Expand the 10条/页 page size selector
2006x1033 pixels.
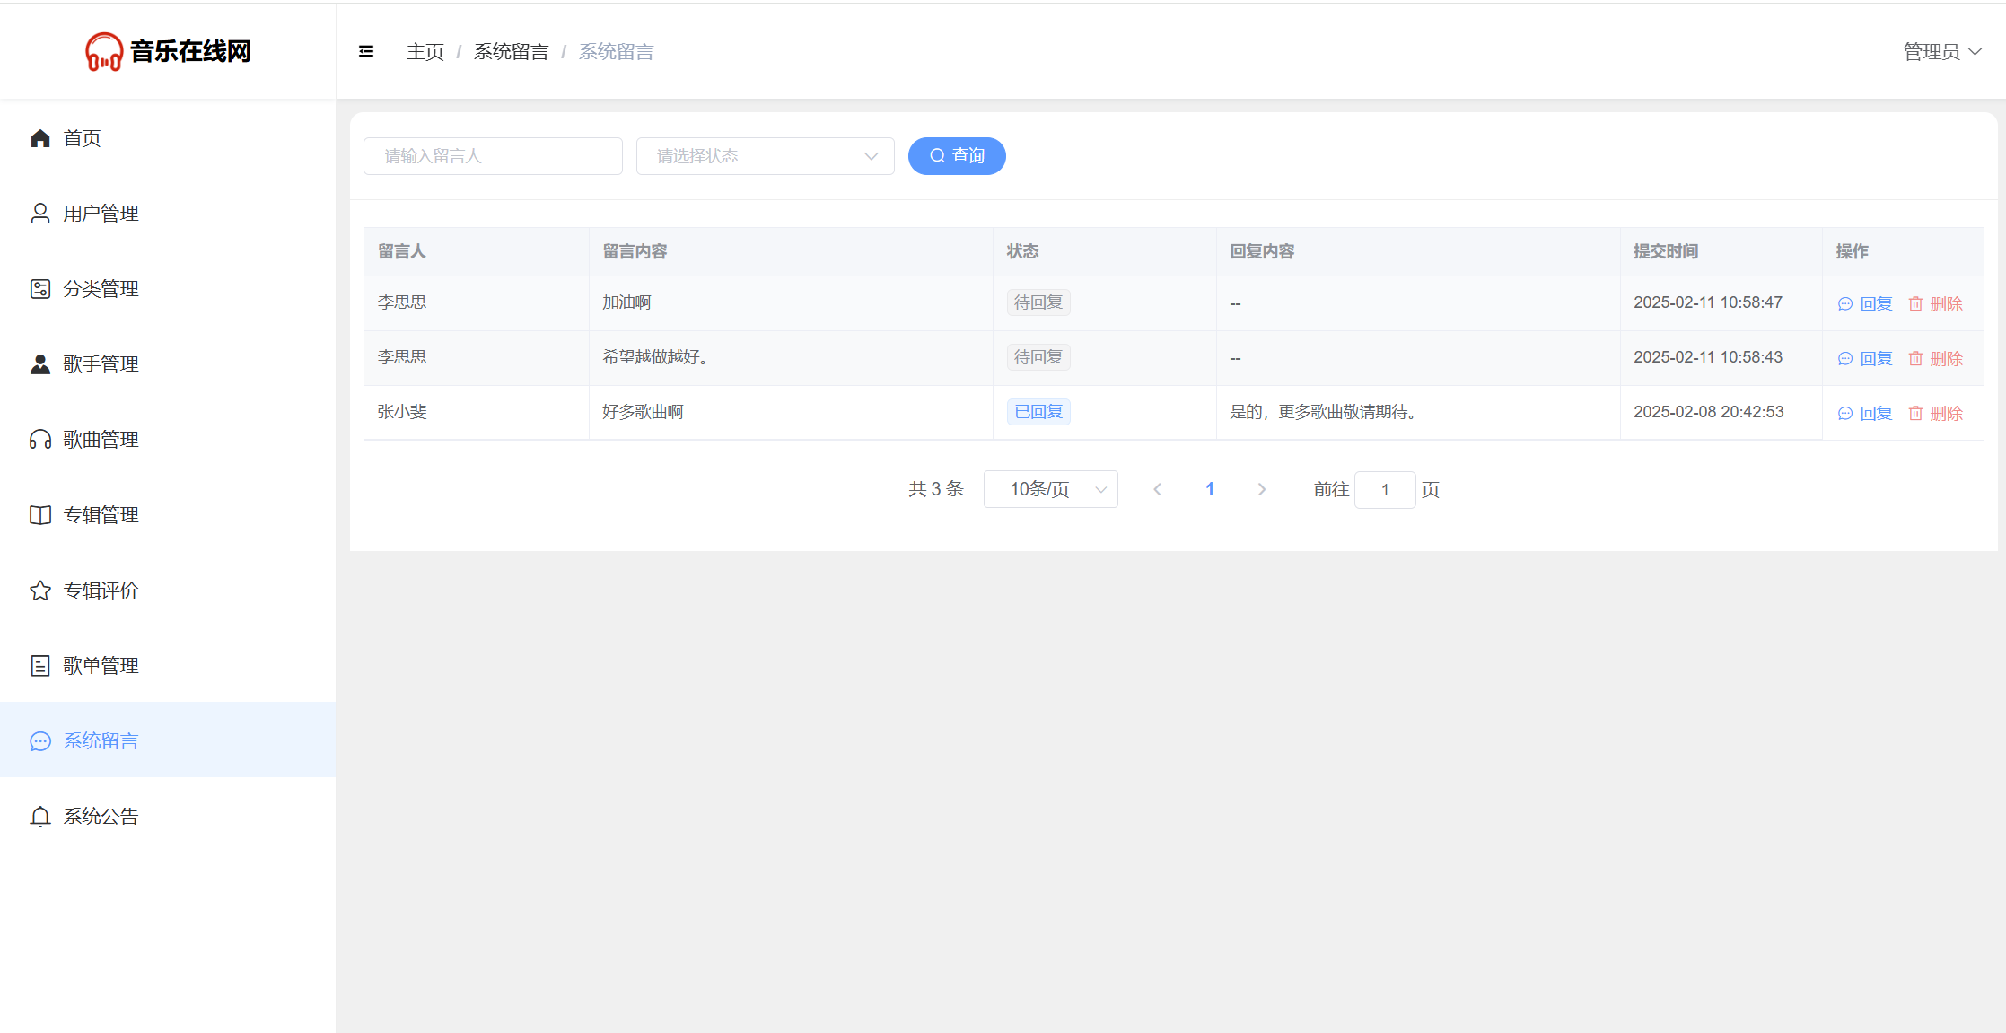click(1050, 489)
